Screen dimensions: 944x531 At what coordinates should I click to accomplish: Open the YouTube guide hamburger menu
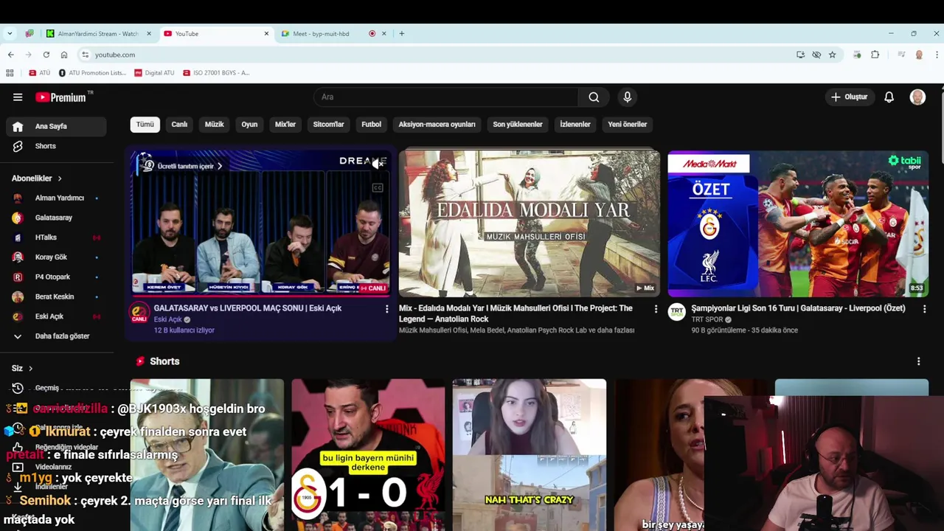point(18,97)
